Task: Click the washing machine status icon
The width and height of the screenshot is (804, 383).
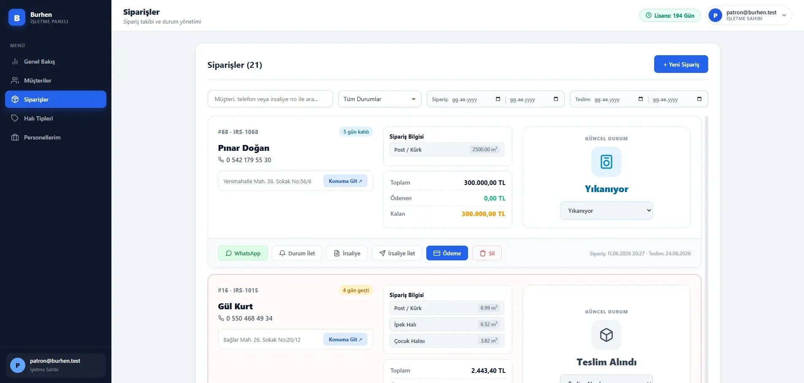Action: 606,162
